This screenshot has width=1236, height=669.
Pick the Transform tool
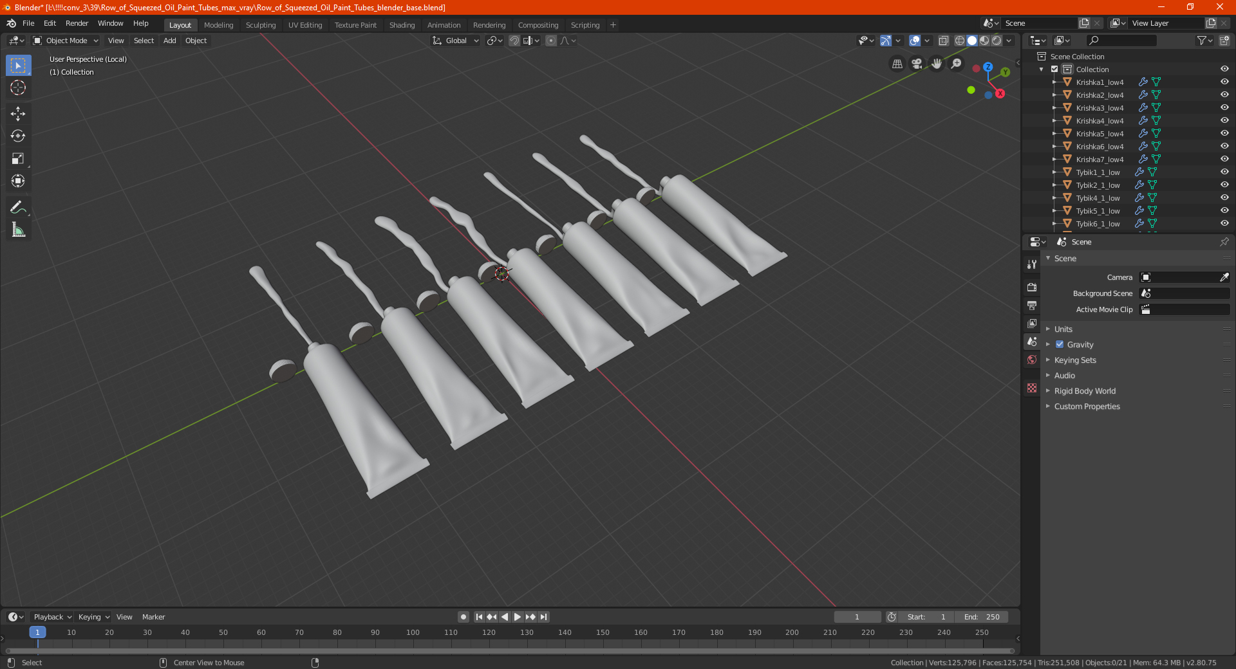pyautogui.click(x=18, y=181)
